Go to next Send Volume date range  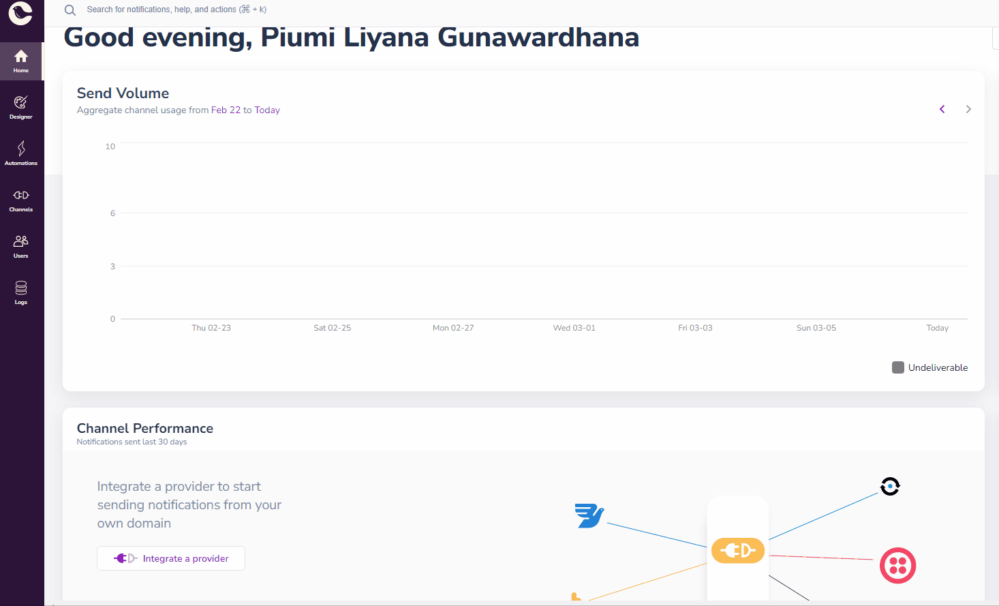[x=968, y=109]
